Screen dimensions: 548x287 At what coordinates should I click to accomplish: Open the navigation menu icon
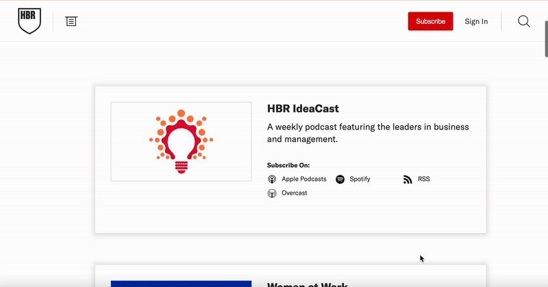(71, 21)
